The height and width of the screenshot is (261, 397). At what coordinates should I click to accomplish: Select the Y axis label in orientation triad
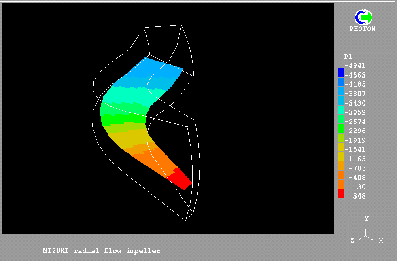[367, 219]
